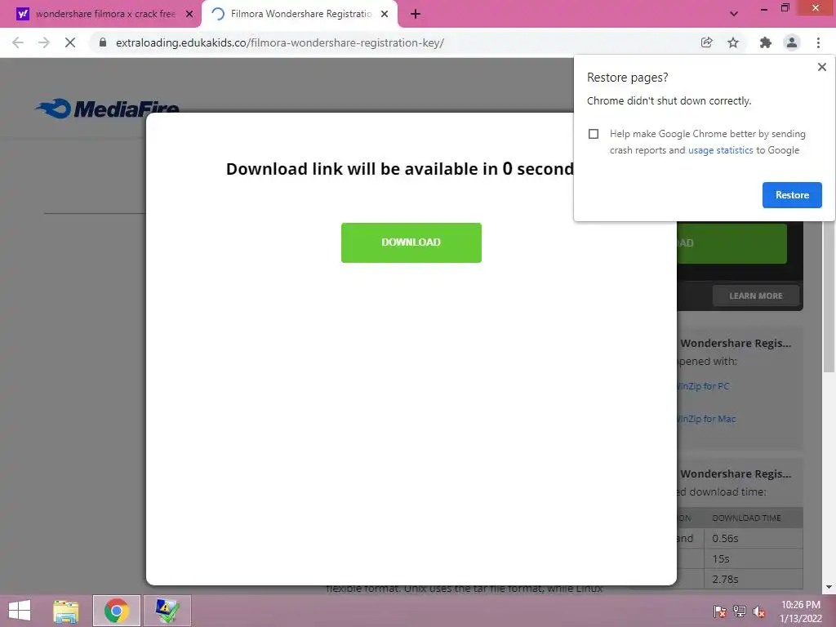This screenshot has height=627, width=836.
Task: Click network tray icon
Action: pyautogui.click(x=740, y=611)
